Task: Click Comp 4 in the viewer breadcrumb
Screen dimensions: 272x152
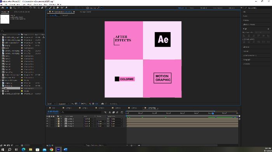Action: (x=65, y=15)
